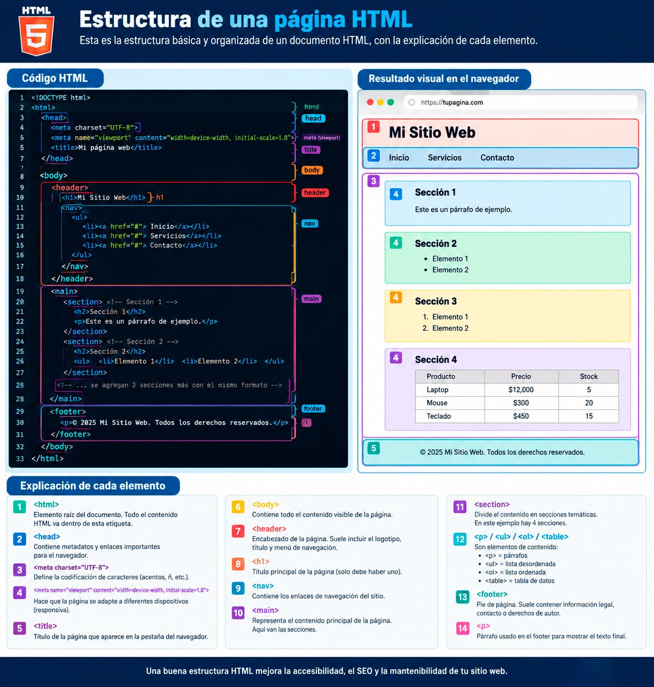Click the Explicación de cada elemento header
The width and height of the screenshot is (654, 687).
click(93, 485)
